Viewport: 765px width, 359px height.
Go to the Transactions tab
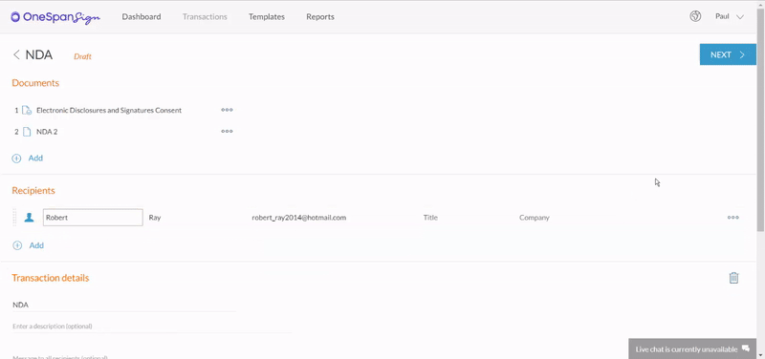click(205, 16)
